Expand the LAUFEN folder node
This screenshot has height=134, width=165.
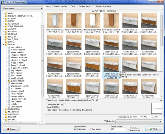click(x=3, y=42)
